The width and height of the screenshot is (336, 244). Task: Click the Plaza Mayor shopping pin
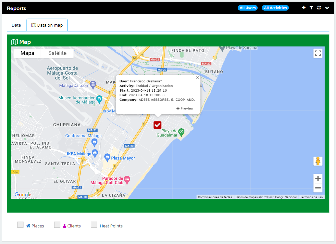[107, 158]
